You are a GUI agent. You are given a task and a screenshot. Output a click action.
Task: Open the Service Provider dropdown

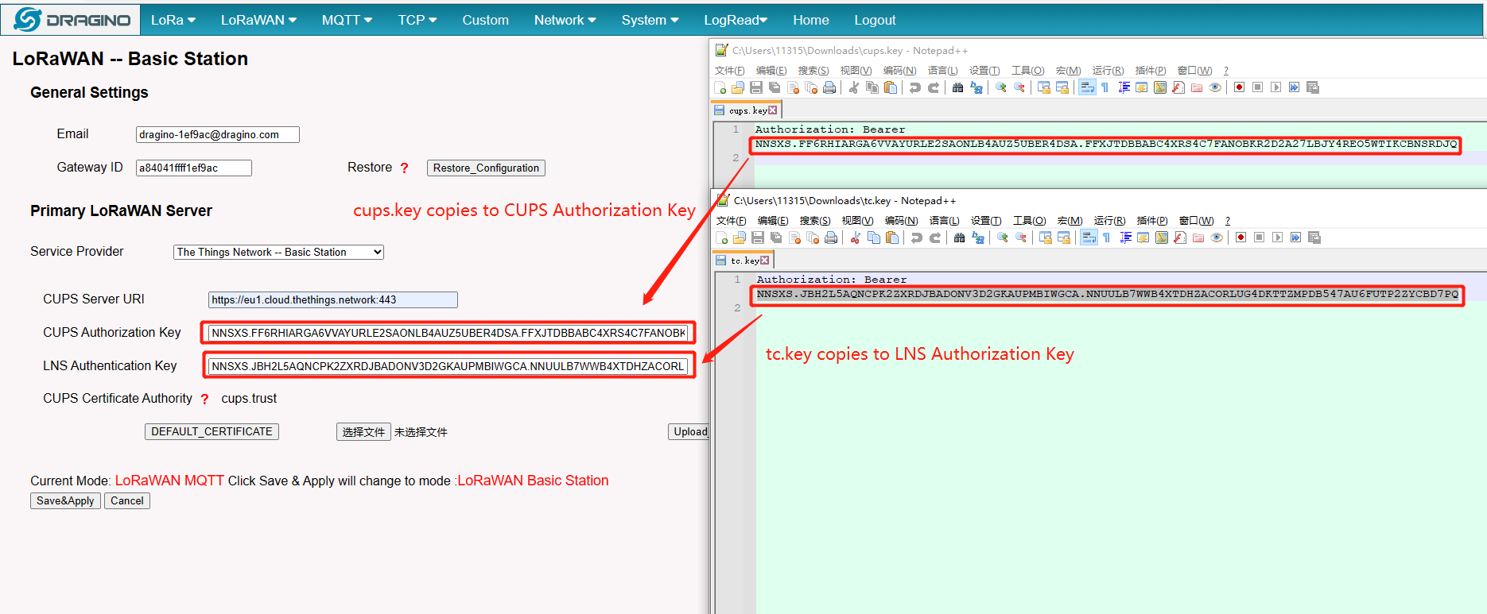[278, 252]
